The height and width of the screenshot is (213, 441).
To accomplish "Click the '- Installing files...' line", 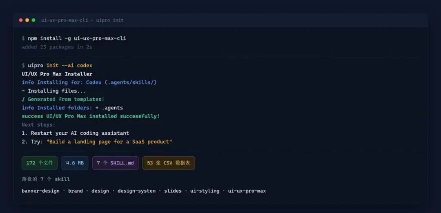I will click(54, 91).
